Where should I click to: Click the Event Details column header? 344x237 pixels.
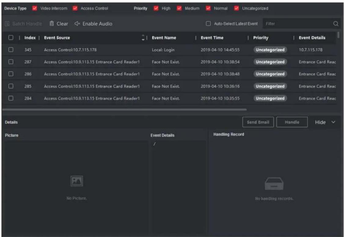312,38
